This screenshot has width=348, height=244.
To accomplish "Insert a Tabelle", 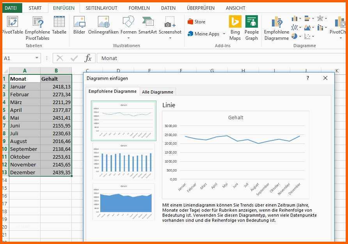I will coord(59,25).
